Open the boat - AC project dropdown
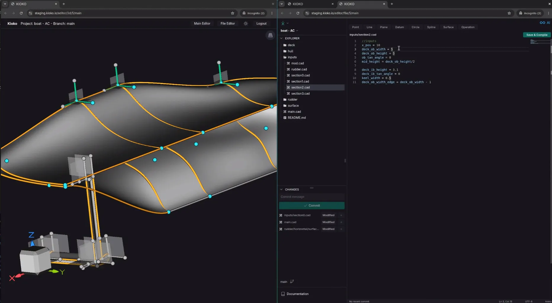The width and height of the screenshot is (552, 303). pyautogui.click(x=289, y=30)
